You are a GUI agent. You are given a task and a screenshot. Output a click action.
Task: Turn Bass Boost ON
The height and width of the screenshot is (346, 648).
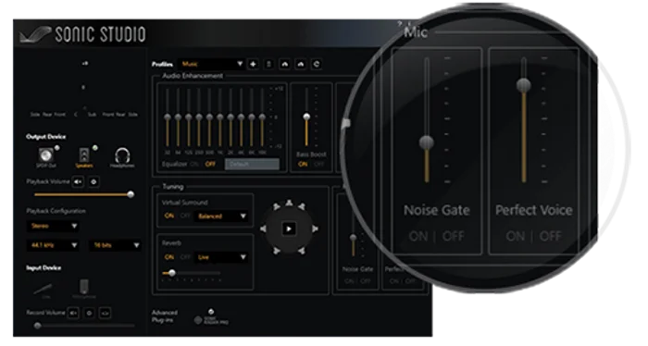point(303,165)
